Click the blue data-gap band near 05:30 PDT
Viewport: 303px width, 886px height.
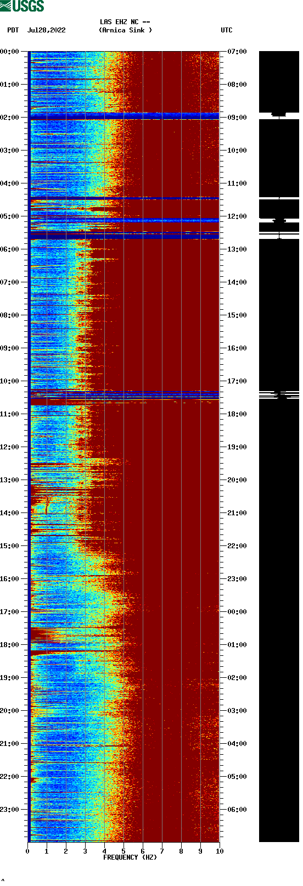click(124, 236)
